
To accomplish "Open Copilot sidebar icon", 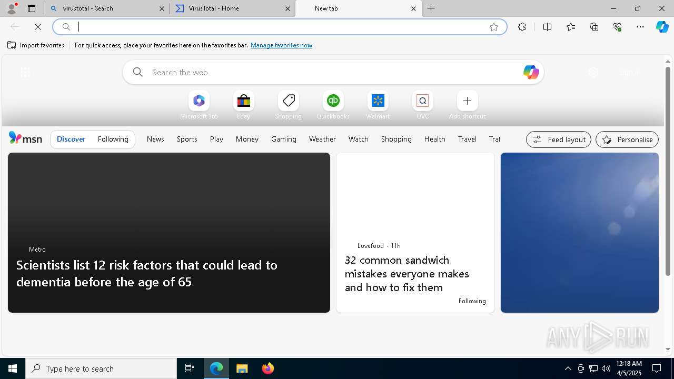I will (662, 27).
